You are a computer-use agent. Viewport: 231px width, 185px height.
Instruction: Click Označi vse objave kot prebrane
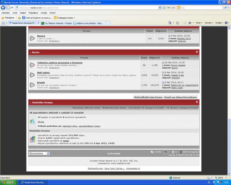pyautogui.click(x=181, y=97)
